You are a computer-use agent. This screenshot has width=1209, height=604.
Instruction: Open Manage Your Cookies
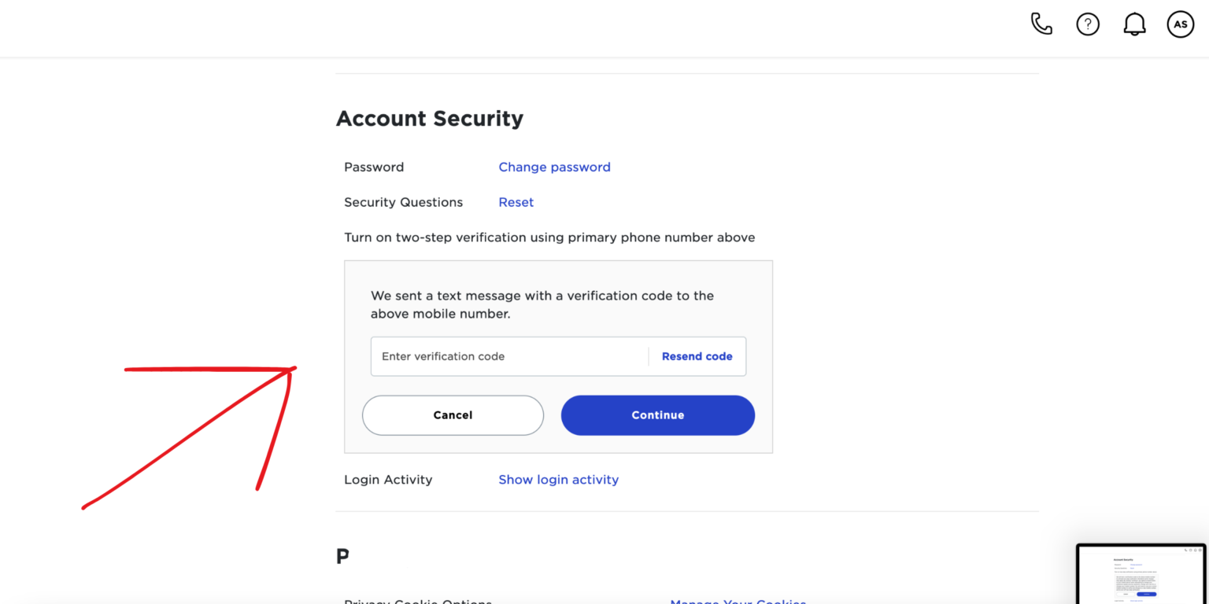point(738,601)
